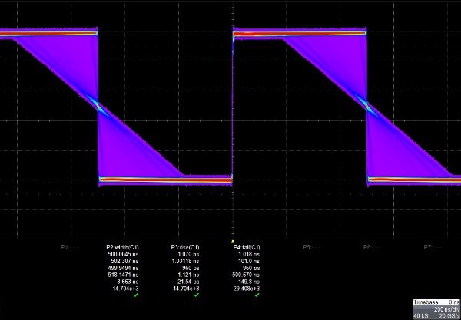Screen dimensions: 461x320
Task: Select the P2:width(C1) measurement header
Action: [x=123, y=247]
